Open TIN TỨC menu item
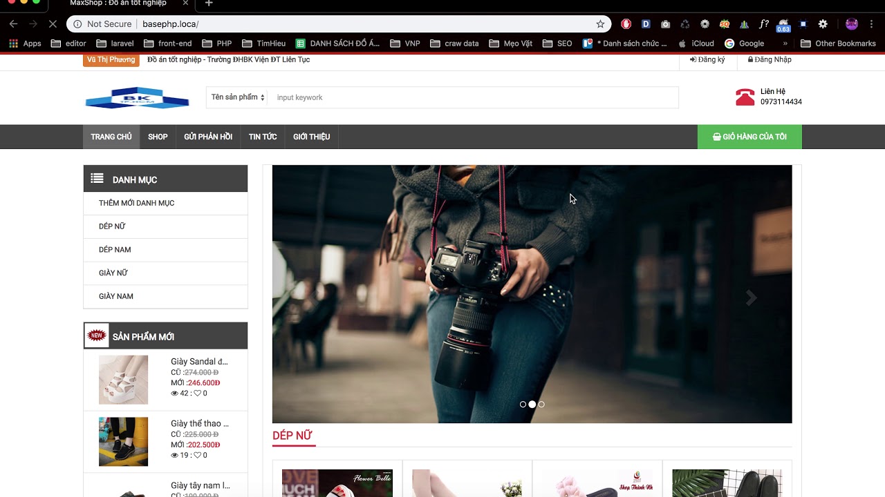The image size is (885, 497). pyautogui.click(x=263, y=137)
